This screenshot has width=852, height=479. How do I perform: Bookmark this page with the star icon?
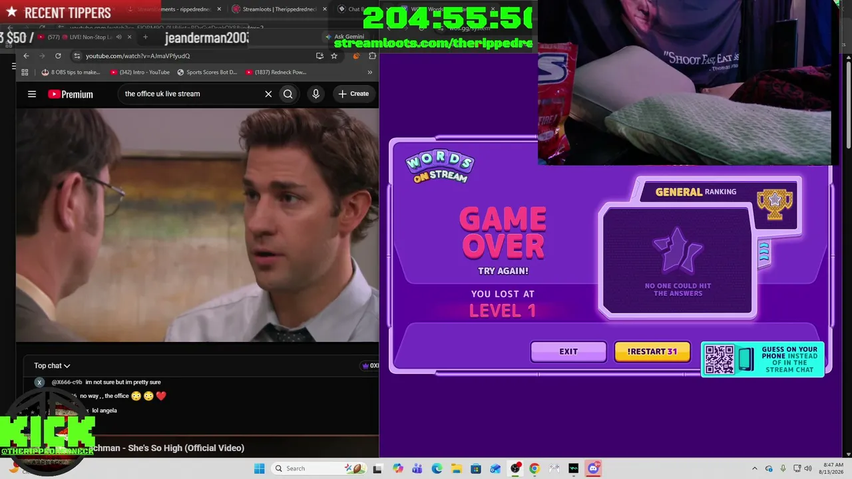pyautogui.click(x=334, y=56)
